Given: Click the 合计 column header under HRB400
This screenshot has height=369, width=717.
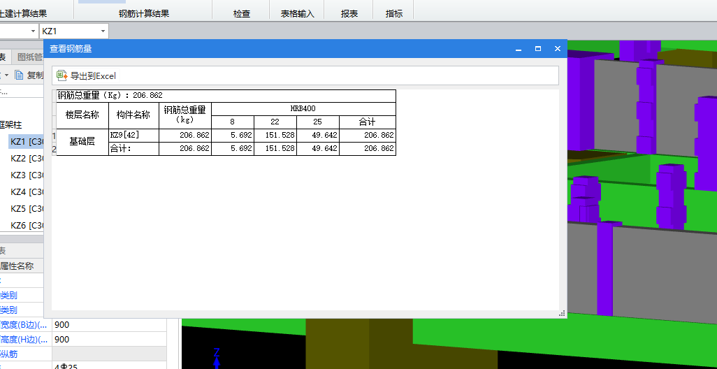Looking at the screenshot, I should click(367, 122).
